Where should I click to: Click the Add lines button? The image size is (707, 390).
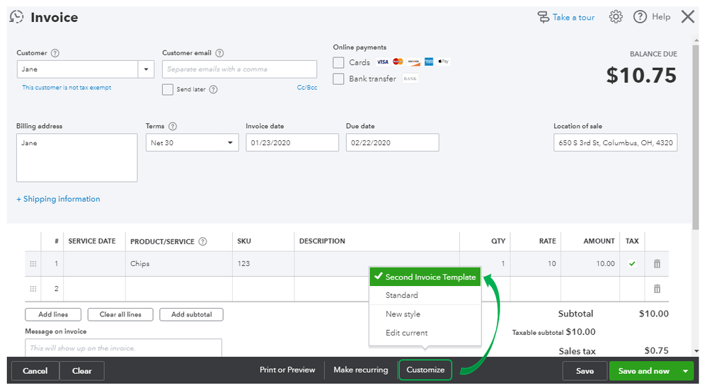[52, 314]
